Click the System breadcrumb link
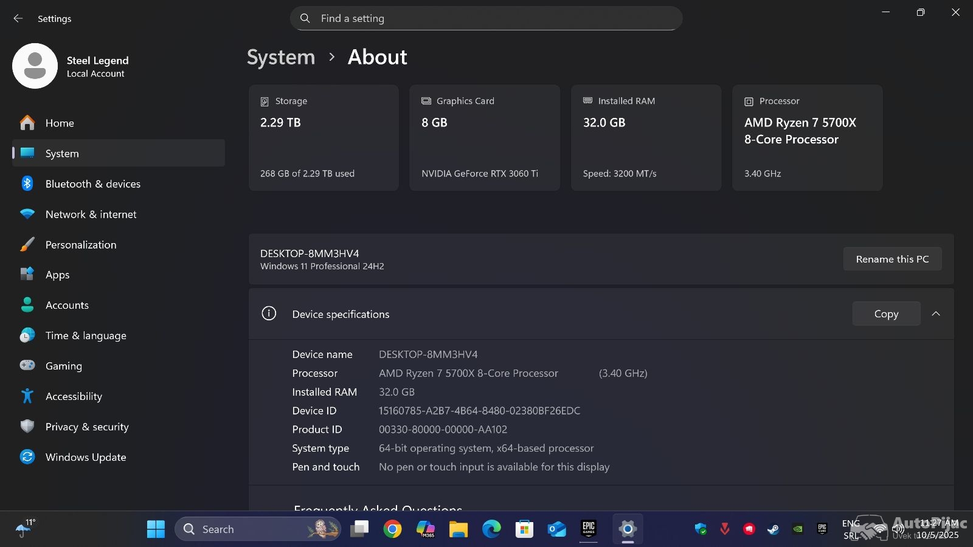The height and width of the screenshot is (547, 973). [x=281, y=57]
